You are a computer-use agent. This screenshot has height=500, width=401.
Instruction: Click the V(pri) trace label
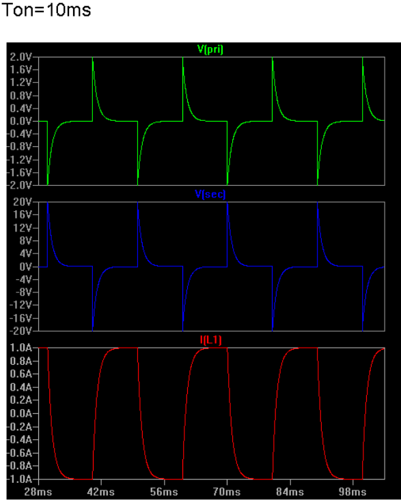(x=210, y=49)
